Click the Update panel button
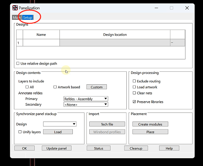This screenshot has height=166, width=203. pyautogui.click(x=57, y=148)
